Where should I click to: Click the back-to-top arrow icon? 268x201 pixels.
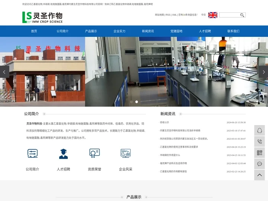[259, 175]
